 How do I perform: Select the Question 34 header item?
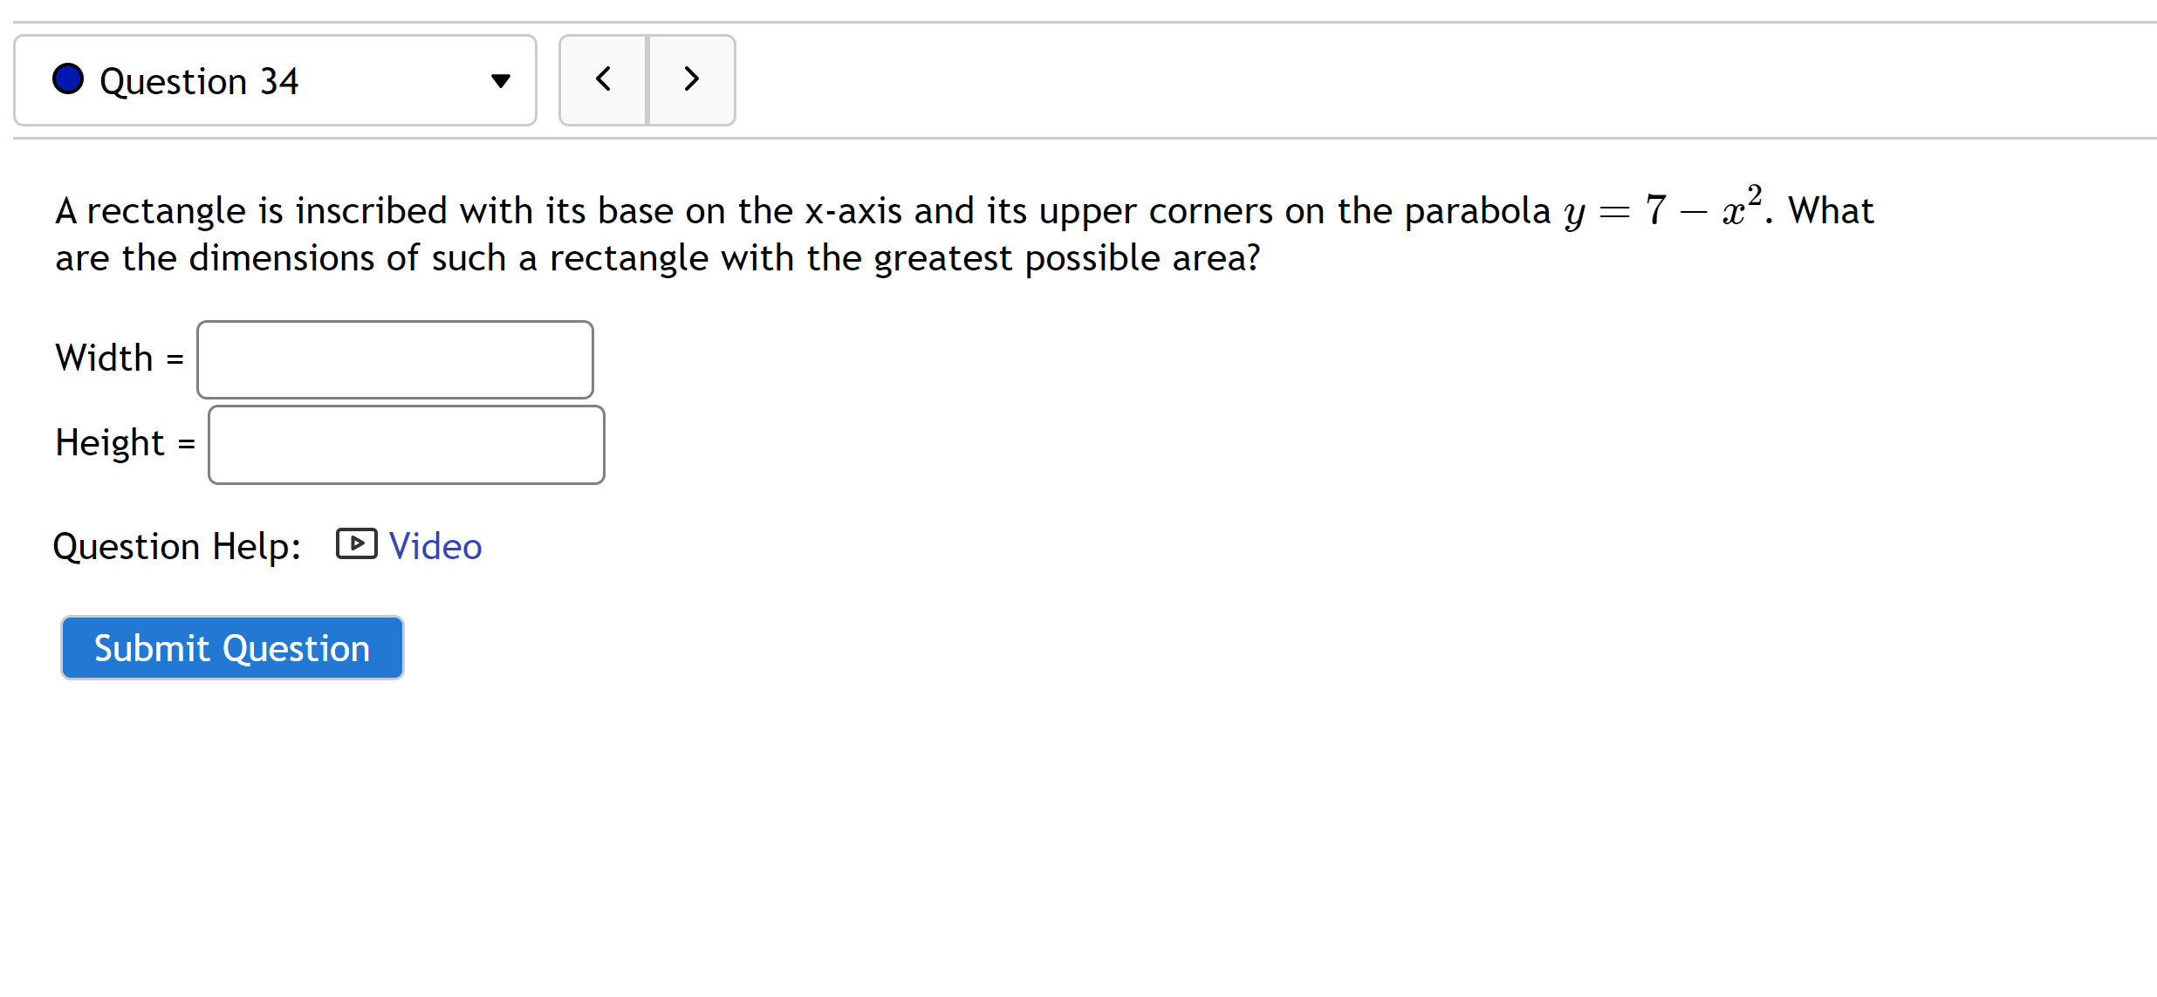click(x=200, y=80)
